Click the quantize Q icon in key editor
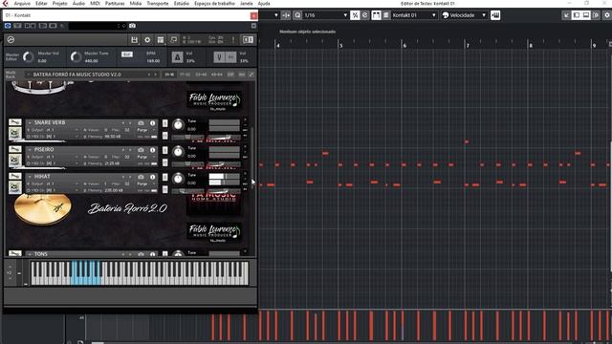Image resolution: width=612 pixels, height=344 pixels. pyautogui.click(x=297, y=15)
